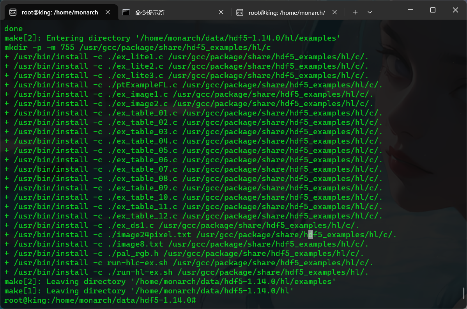This screenshot has width=467, height=309.
Task: Click the terminal icon on third tab
Action: [x=240, y=12]
